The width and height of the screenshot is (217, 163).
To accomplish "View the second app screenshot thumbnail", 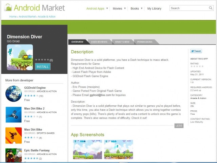I will [118, 150].
